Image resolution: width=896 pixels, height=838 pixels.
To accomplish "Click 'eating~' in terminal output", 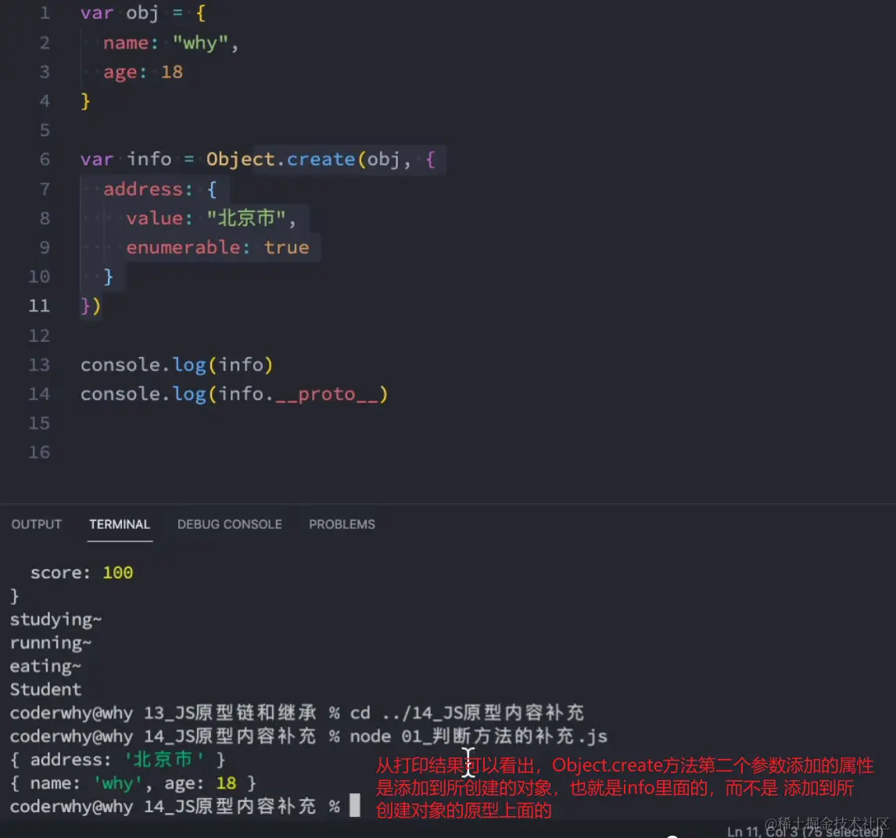I will pos(45,667).
